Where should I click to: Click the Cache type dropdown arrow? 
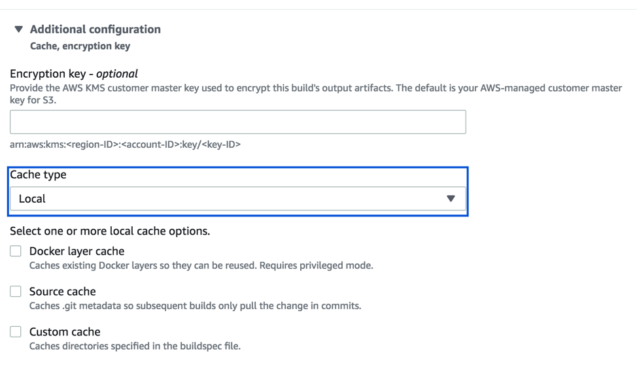click(451, 199)
